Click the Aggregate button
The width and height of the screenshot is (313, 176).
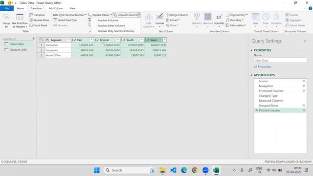293,20
